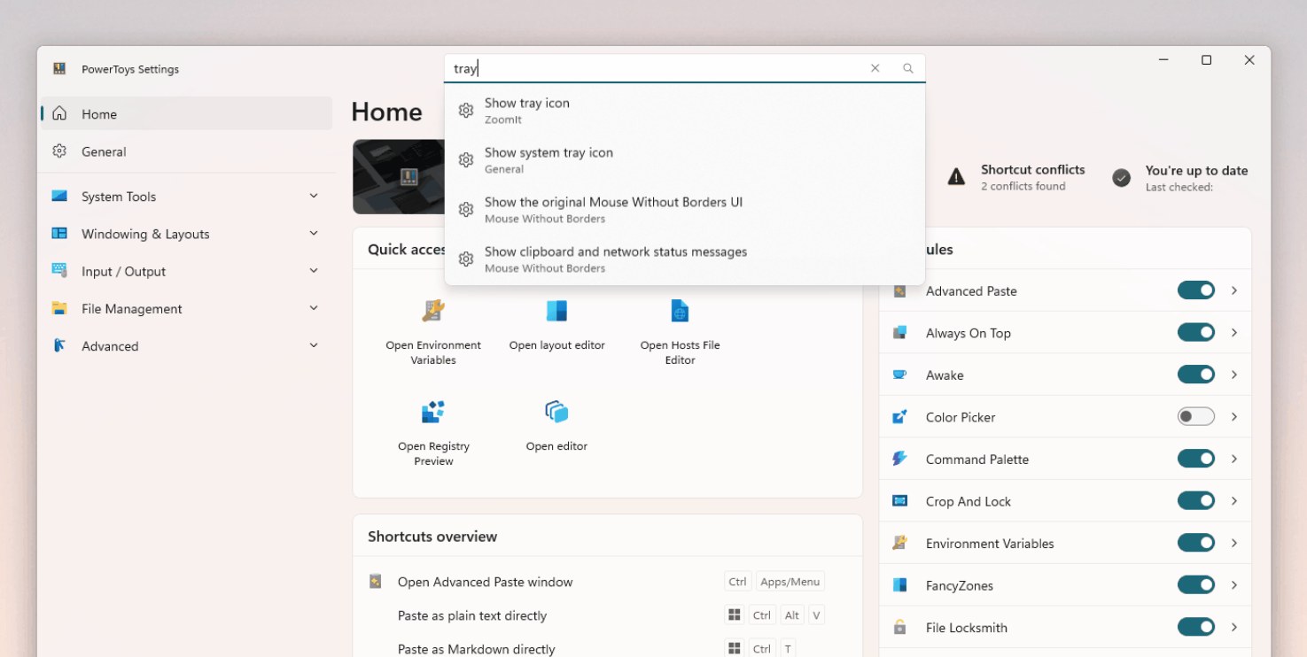Launch Open Hosts File Editor icon
This screenshot has height=657, width=1307.
tap(680, 312)
